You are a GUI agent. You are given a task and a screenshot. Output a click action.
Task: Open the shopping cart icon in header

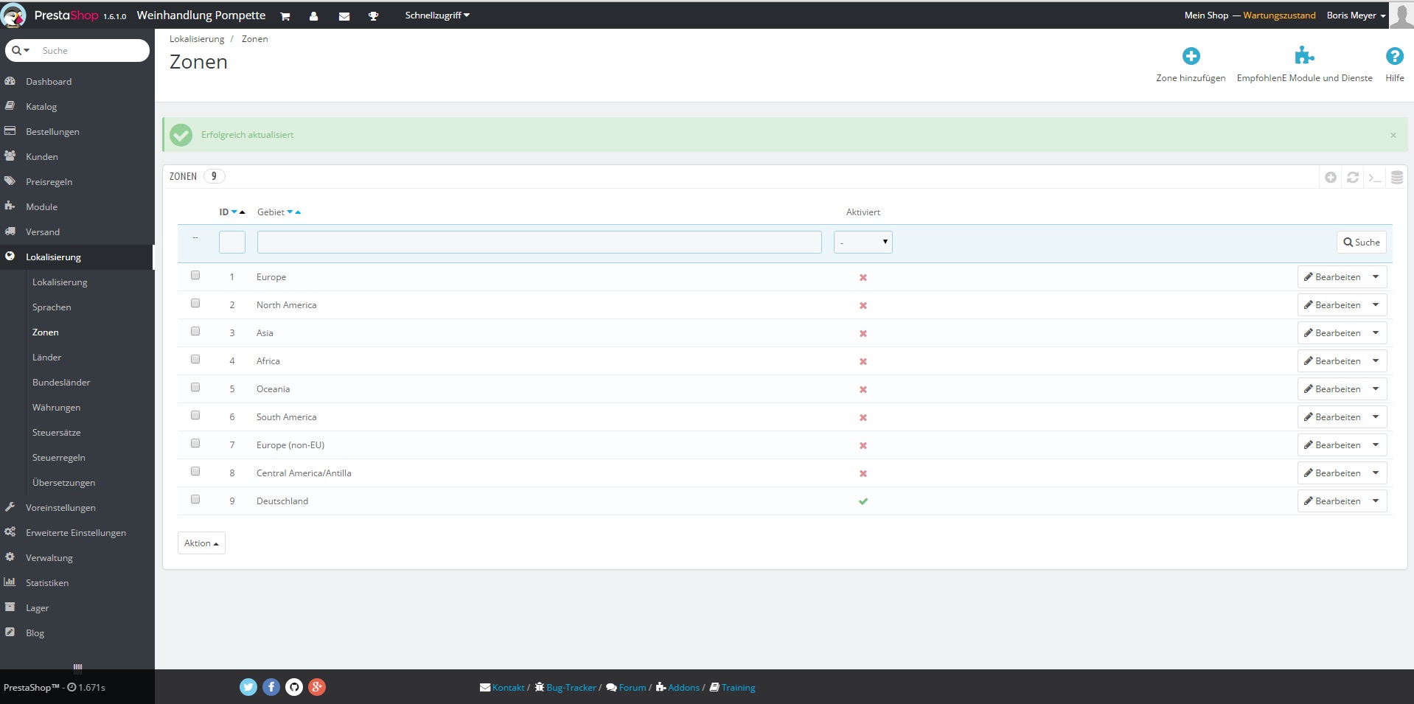point(285,16)
